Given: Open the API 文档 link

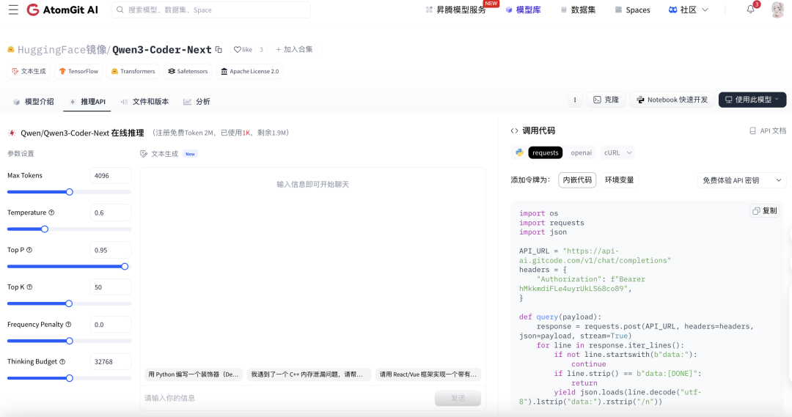Looking at the screenshot, I should tap(768, 130).
